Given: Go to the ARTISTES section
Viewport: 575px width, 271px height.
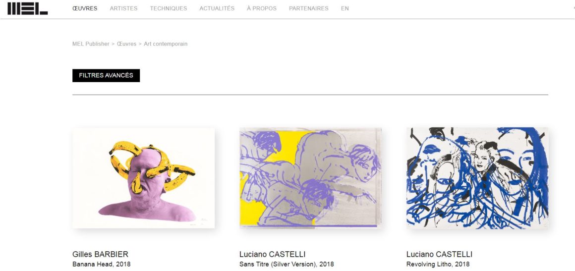Looking at the screenshot, I should pos(123,8).
